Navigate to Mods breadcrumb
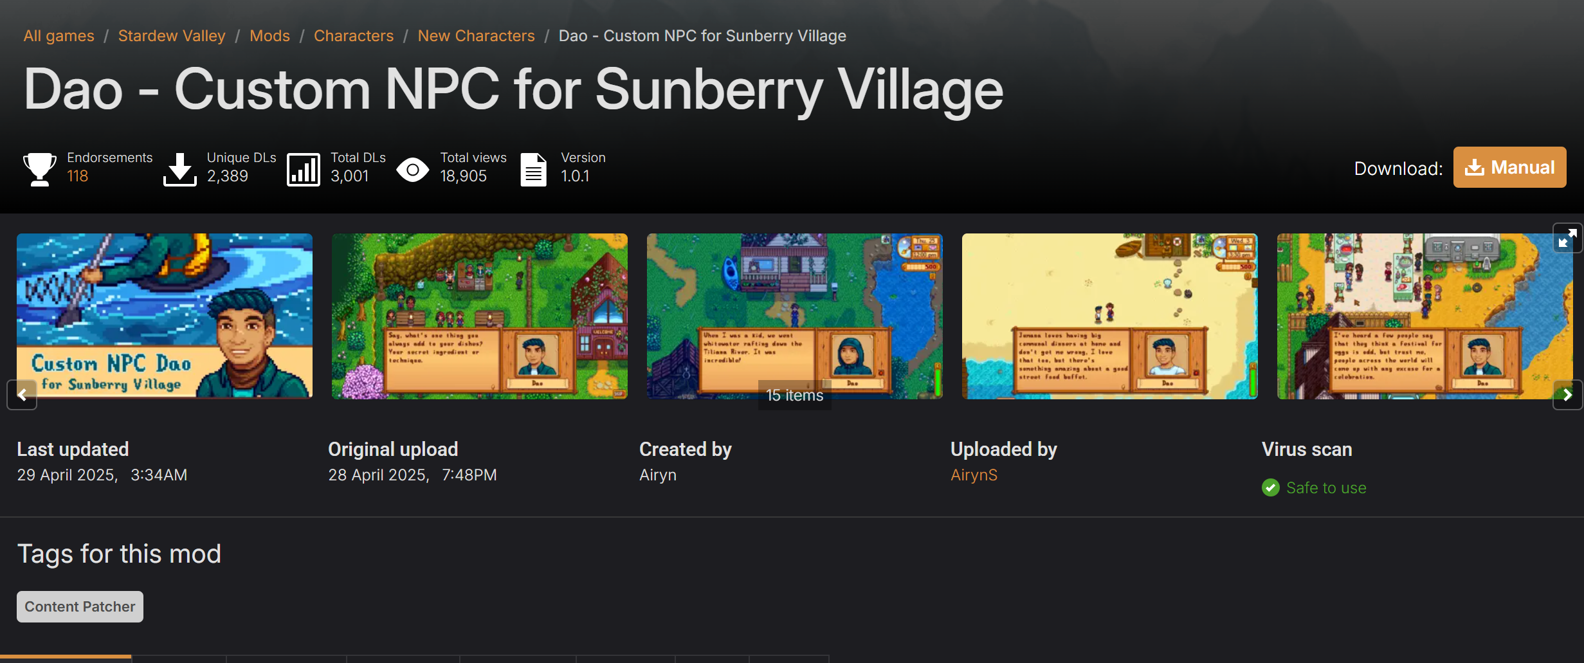 point(269,35)
